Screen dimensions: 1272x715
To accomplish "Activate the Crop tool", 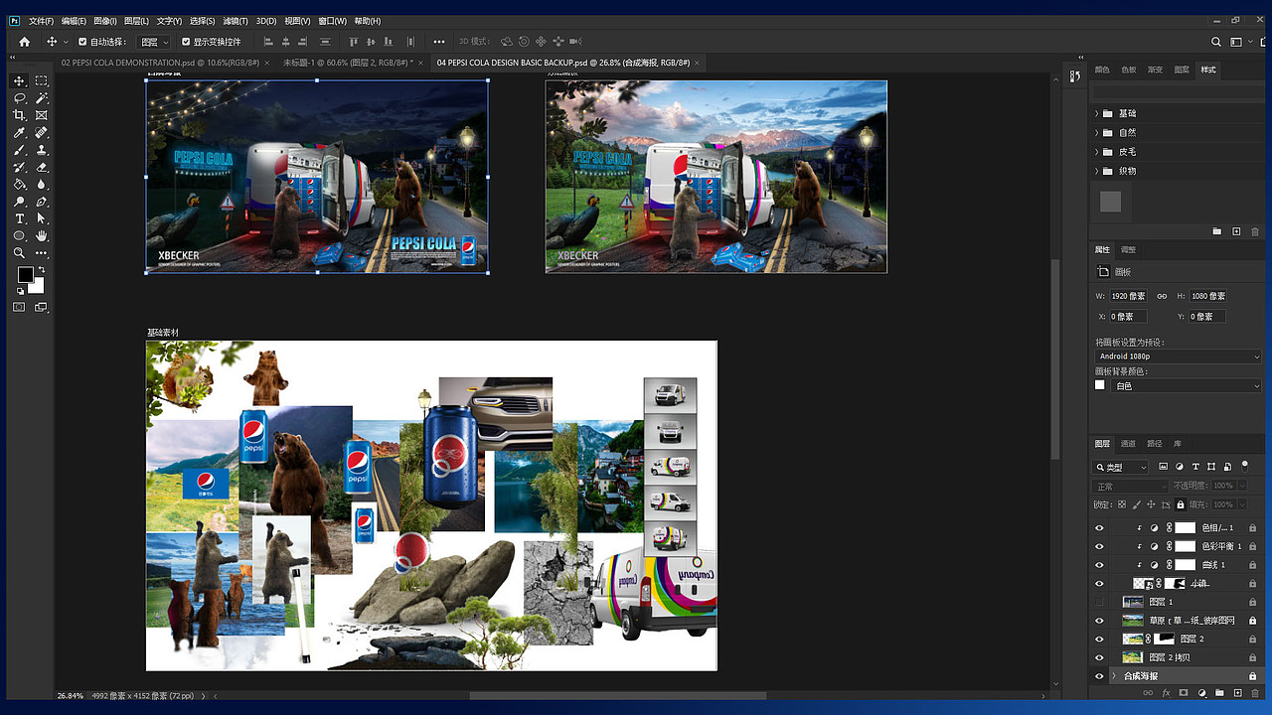I will pos(19,115).
